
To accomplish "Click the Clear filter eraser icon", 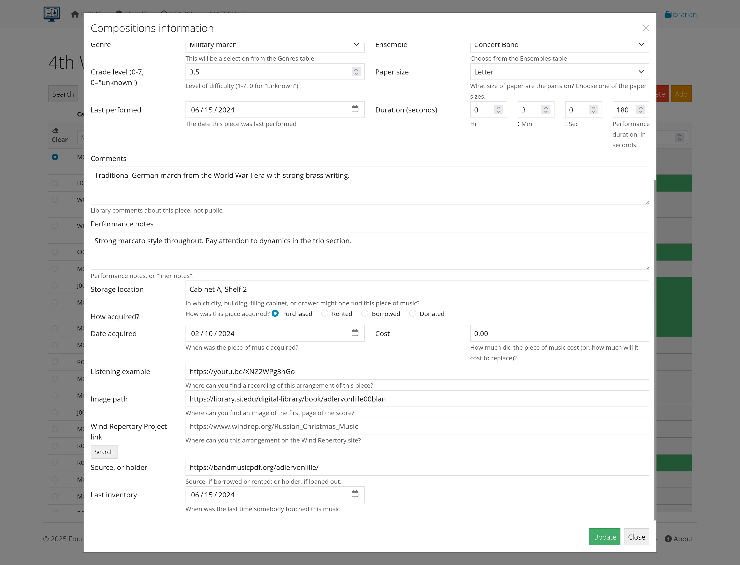I will click(56, 131).
